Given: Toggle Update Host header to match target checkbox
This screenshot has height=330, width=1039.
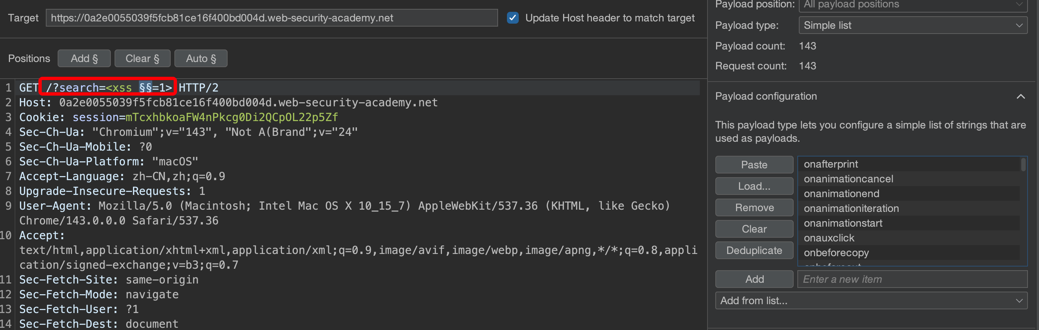Looking at the screenshot, I should (x=512, y=18).
